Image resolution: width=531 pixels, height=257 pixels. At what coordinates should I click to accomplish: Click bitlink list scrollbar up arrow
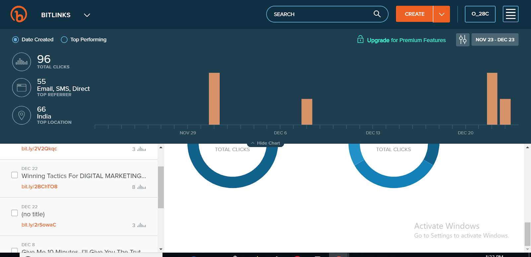(x=161, y=147)
